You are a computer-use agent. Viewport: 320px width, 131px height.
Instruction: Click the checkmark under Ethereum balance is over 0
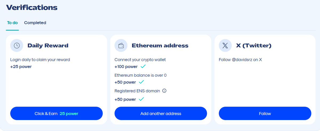141,82
